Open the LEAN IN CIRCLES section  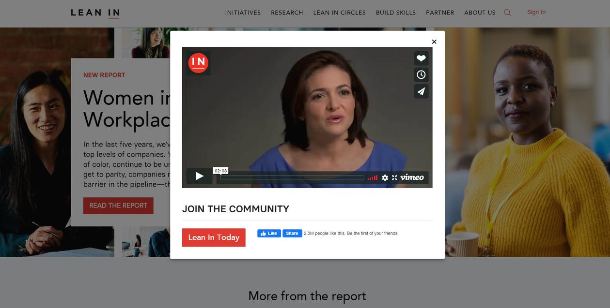[339, 13]
